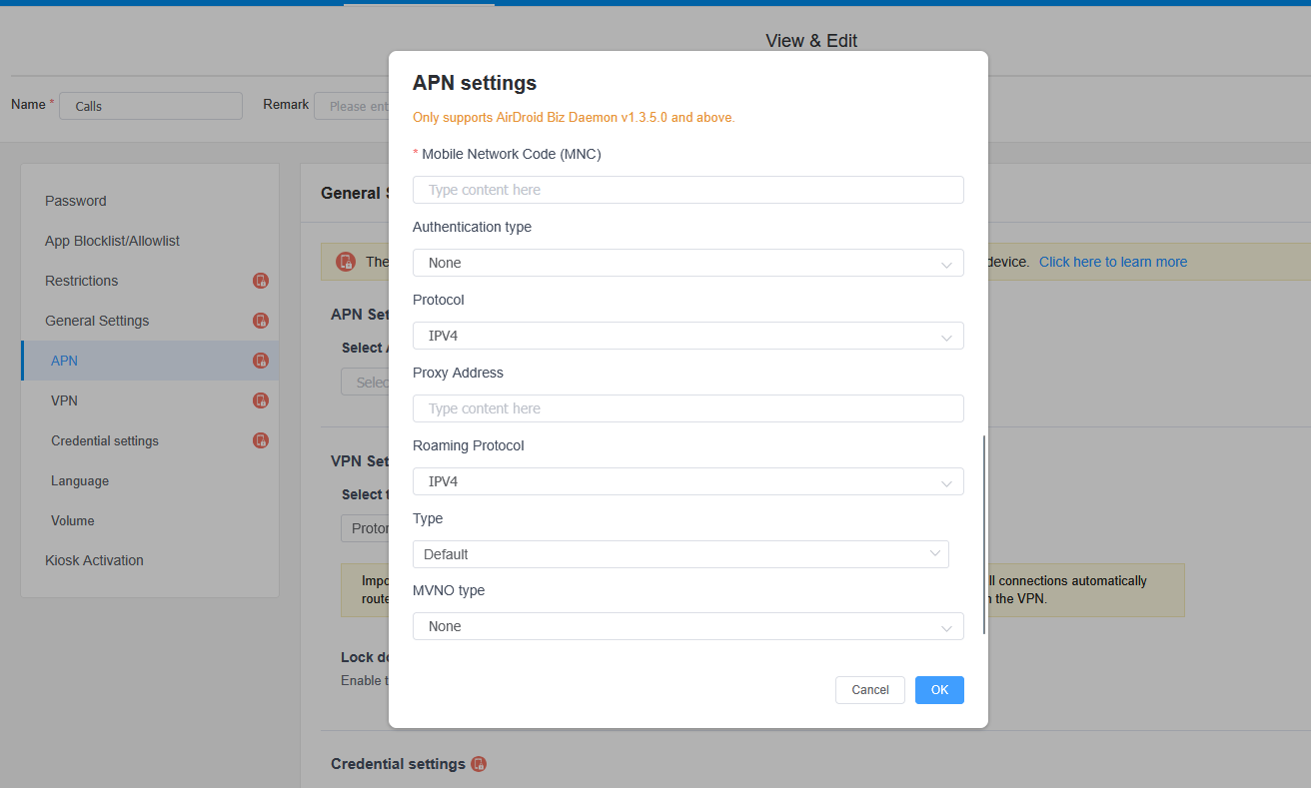1311x788 pixels.
Task: Click the Roaming Protocol chevron arrow
Action: (946, 482)
